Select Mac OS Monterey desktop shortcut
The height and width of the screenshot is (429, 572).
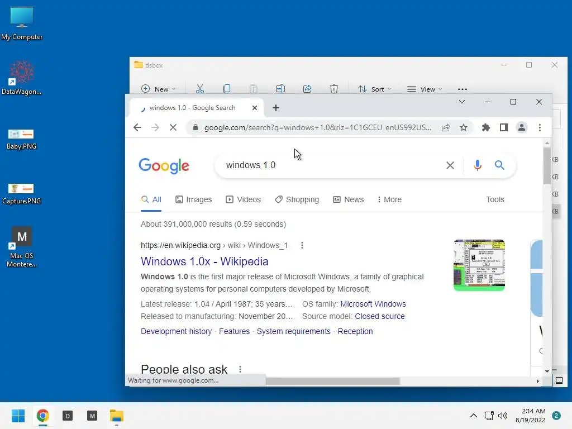pos(22,247)
